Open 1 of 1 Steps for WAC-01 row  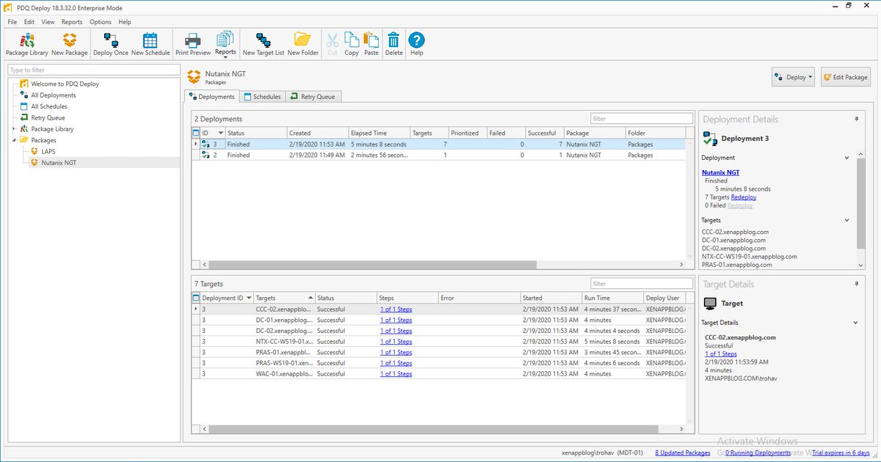tap(396, 374)
